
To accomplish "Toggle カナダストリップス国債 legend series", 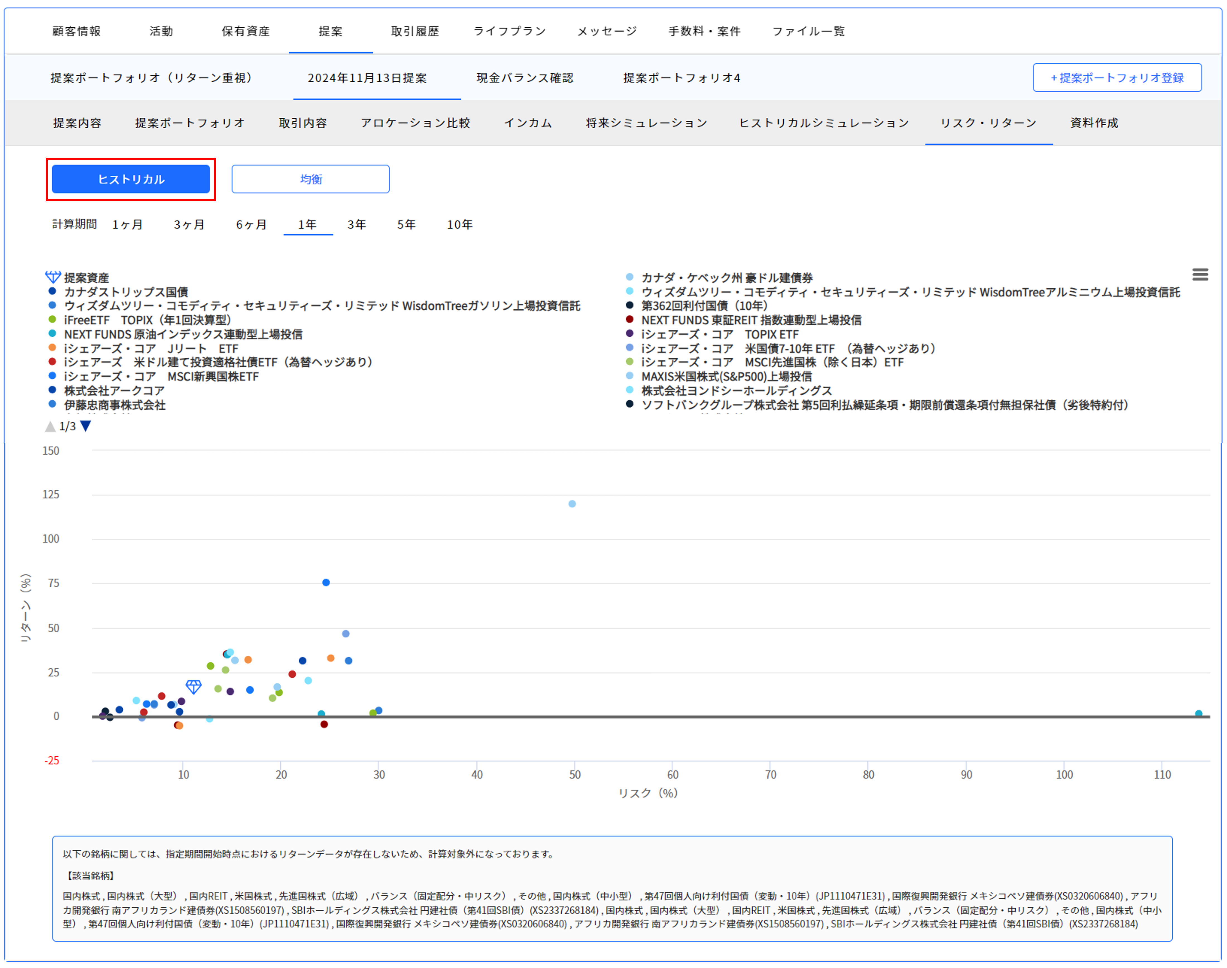I will [x=125, y=292].
